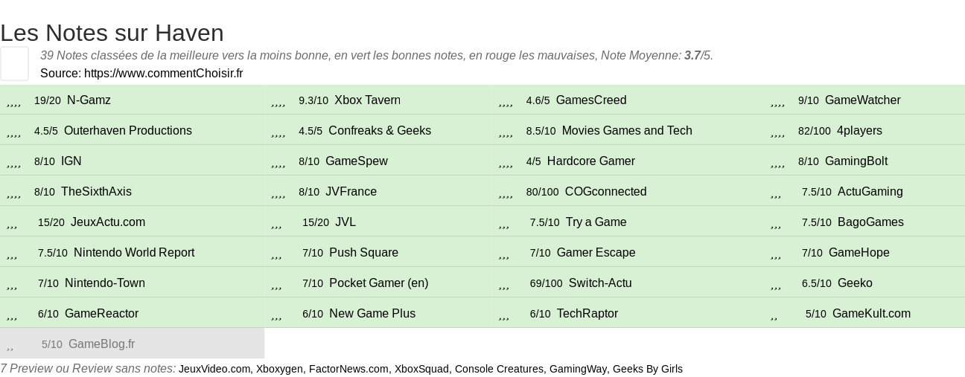
Task: Open Console Creatures preview link
Action: (499, 369)
